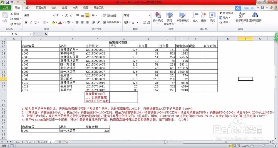Screen dimensions: 278x148
Task: Decrease decimal places icon
Action: point(149,22)
